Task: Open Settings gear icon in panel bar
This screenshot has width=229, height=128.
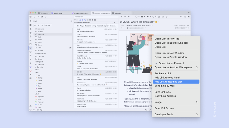Action: point(31,106)
